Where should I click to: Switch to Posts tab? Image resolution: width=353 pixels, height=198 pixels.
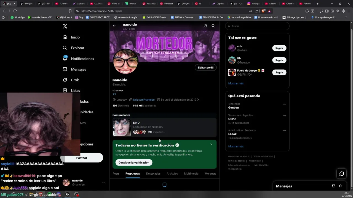coord(116,174)
